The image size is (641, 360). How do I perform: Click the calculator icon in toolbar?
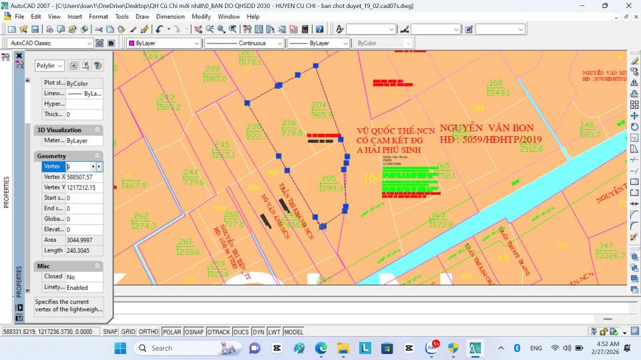305,29
